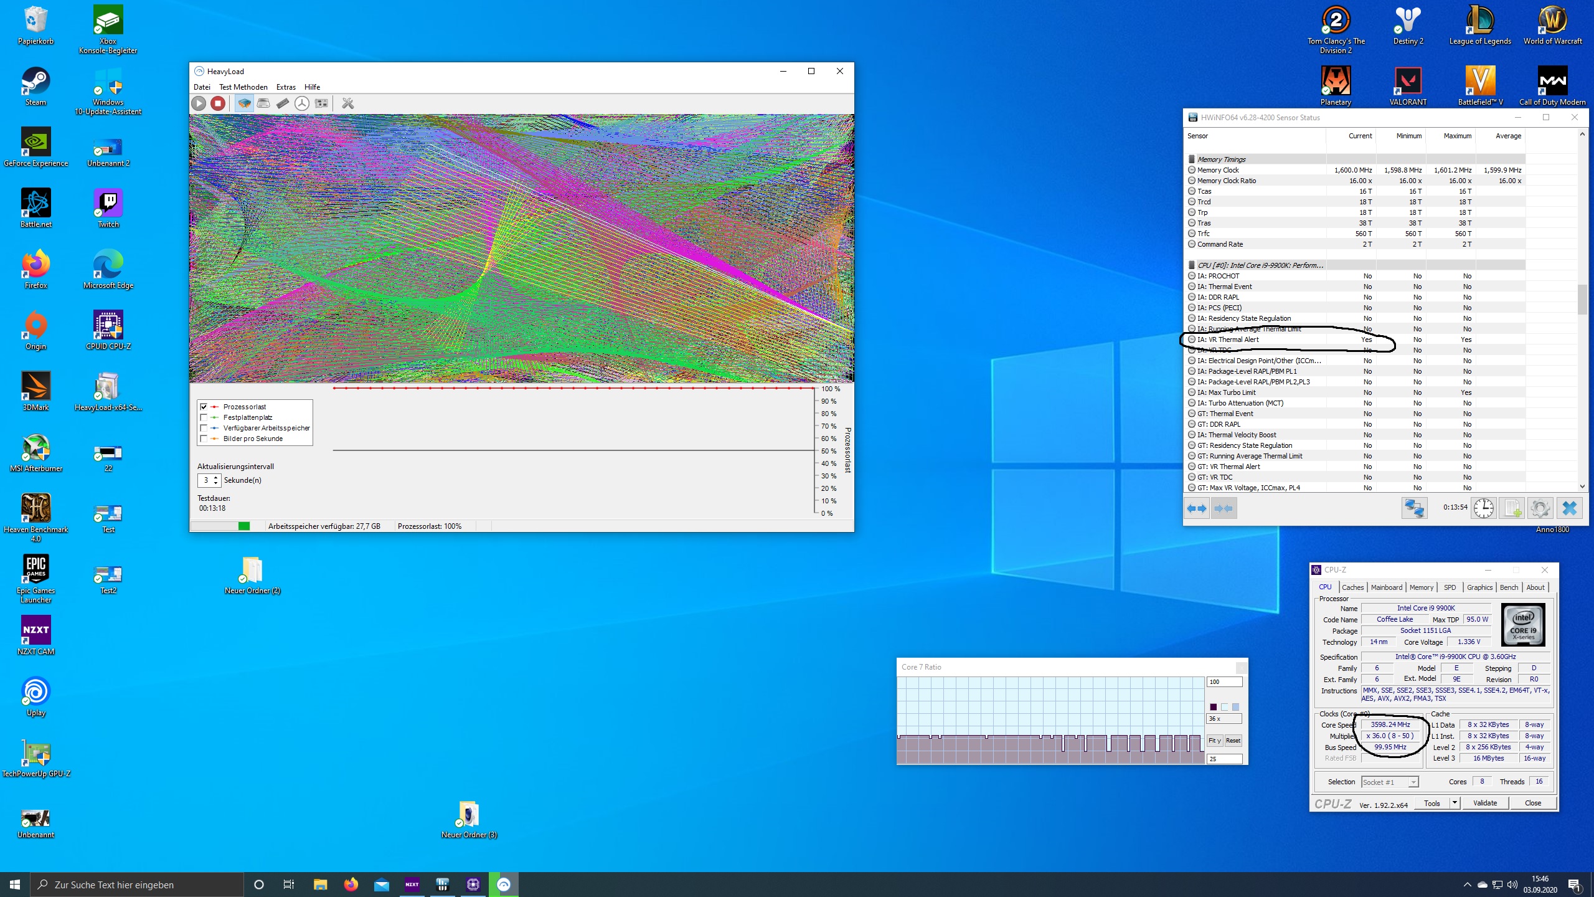Click HWiNFO expand columns arrows icon
Image resolution: width=1594 pixels, height=897 pixels.
[1196, 508]
